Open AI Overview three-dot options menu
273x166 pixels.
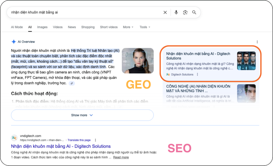(x=257, y=42)
